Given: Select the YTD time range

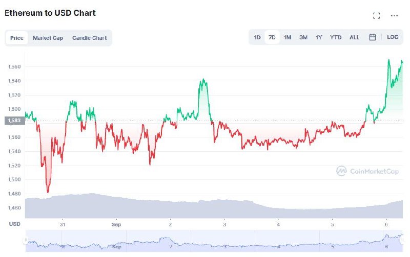Looking at the screenshot, I should pos(336,37).
